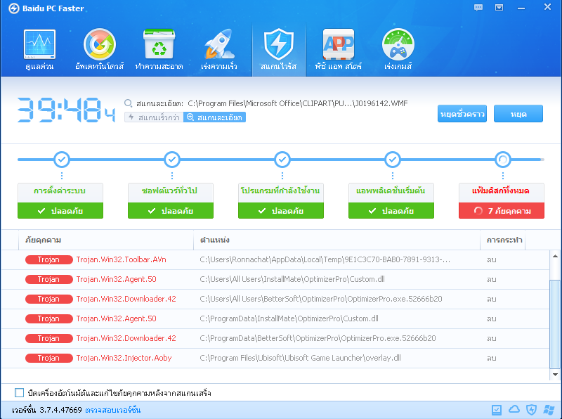Click the Trojan badge on Toolbar.AVn row
The height and width of the screenshot is (419, 562).
pos(48,259)
